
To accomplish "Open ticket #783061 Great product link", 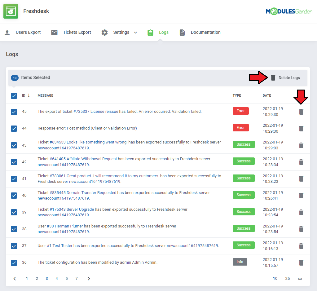I will (104, 176).
